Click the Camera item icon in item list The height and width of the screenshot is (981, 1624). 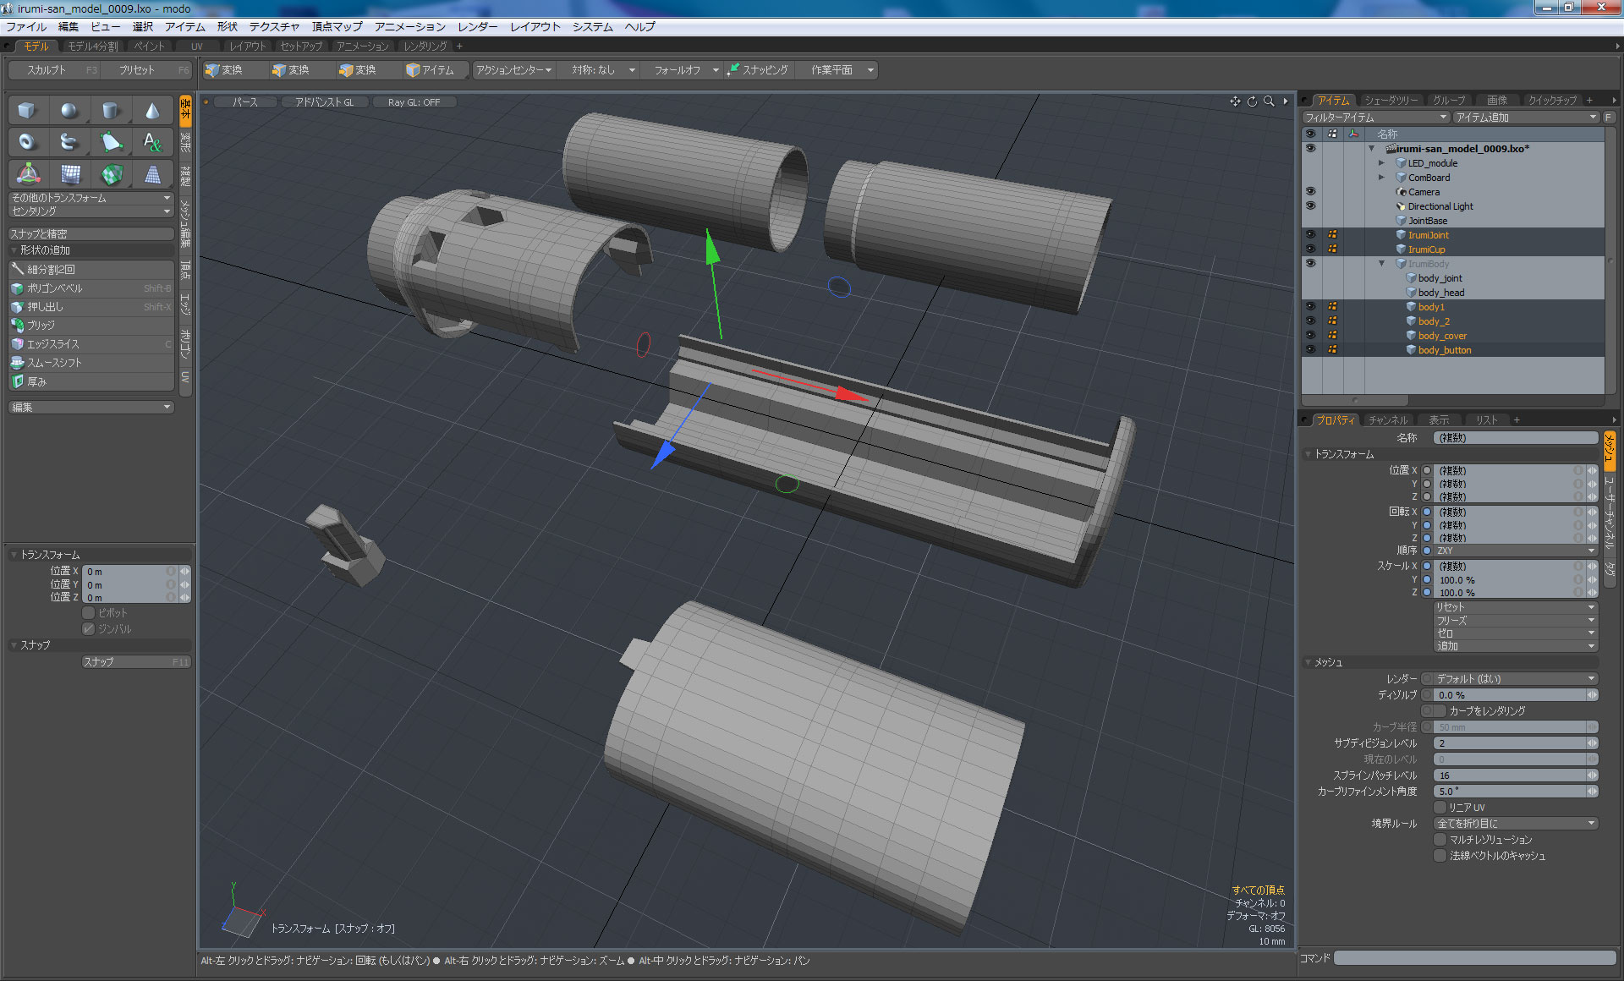1401,192
